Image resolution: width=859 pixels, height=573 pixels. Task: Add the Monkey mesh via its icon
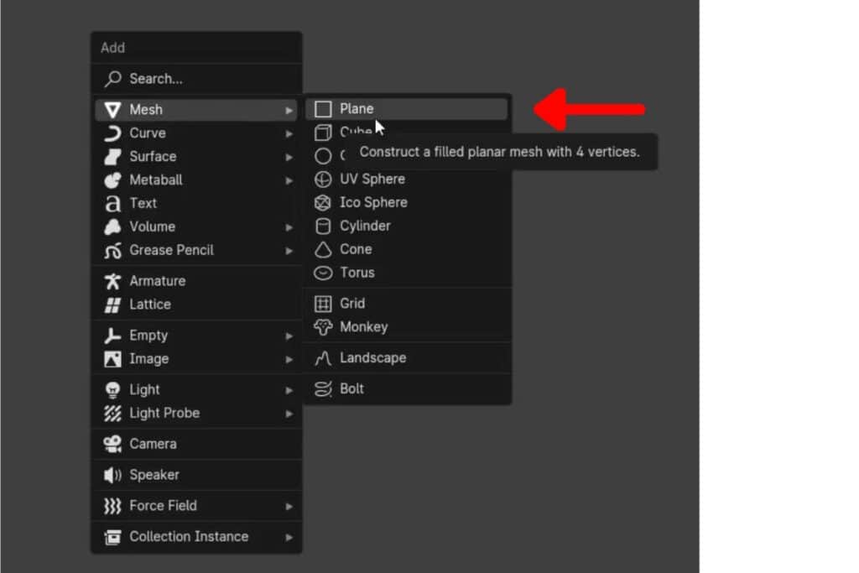pyautogui.click(x=323, y=326)
